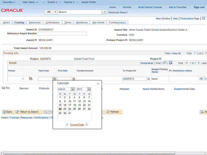The height and width of the screenshot is (155, 207).
Task: Select day 22 in the calendar
Action: [x=60, y=109]
